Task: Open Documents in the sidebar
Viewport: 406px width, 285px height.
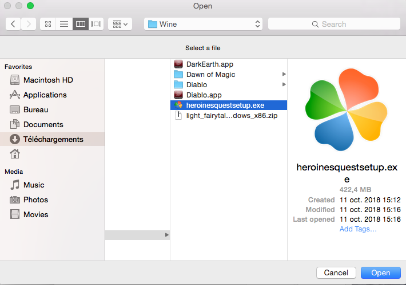Action: 52,124
